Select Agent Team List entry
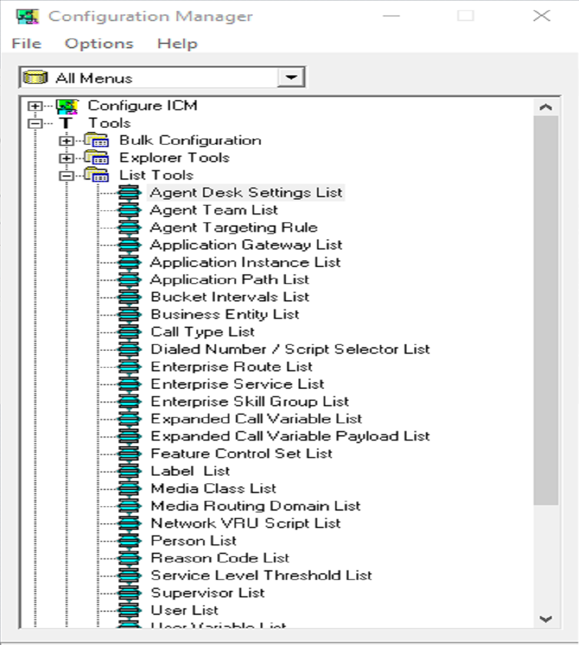579x645 pixels. pos(214,210)
